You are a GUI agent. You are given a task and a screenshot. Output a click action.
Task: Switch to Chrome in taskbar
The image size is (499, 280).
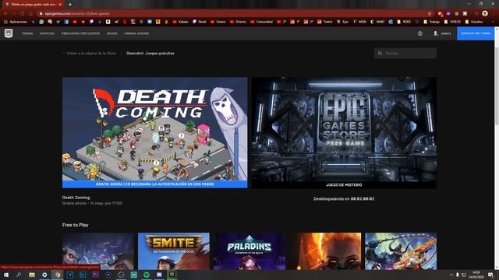click(x=57, y=275)
